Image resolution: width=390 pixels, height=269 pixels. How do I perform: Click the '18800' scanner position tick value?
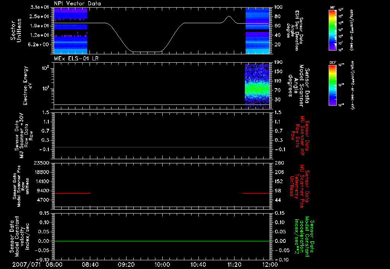point(42,172)
